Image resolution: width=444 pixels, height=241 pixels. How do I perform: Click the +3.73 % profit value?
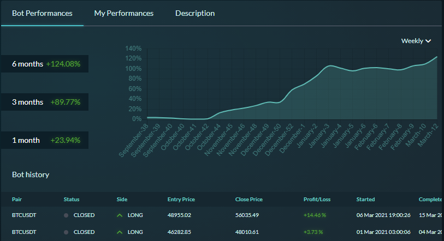(x=313, y=232)
